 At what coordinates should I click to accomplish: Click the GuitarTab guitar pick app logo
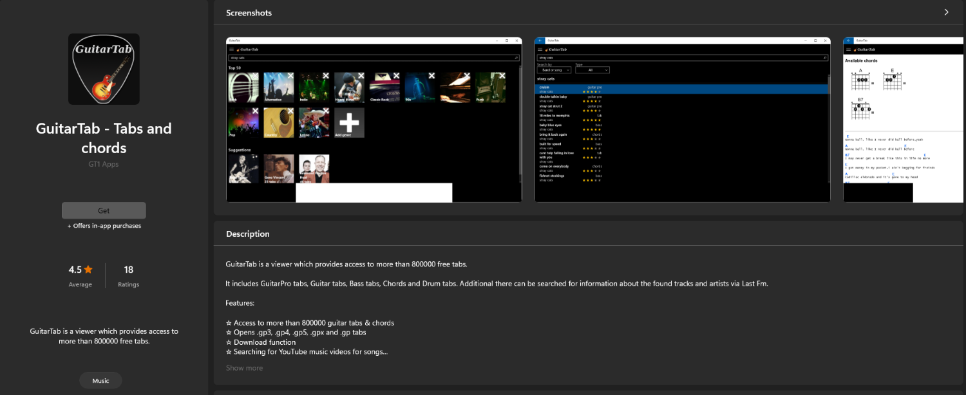click(104, 69)
